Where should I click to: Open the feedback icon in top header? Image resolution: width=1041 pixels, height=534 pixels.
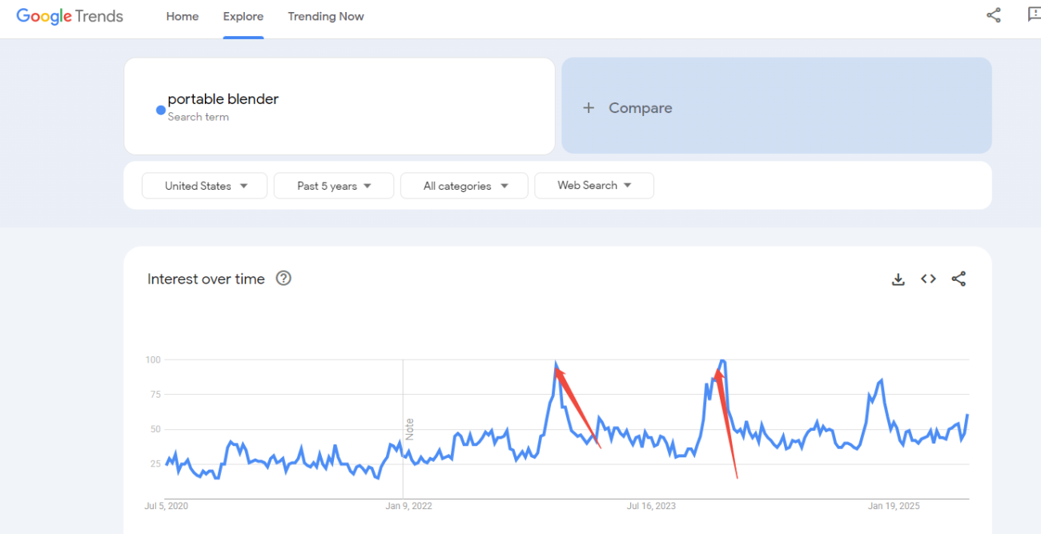point(1034,15)
